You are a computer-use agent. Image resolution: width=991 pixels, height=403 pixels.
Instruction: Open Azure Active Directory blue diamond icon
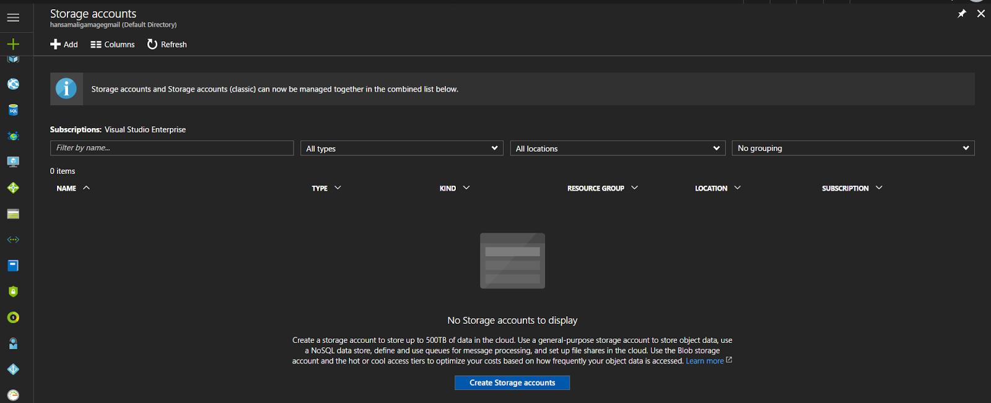(13, 370)
